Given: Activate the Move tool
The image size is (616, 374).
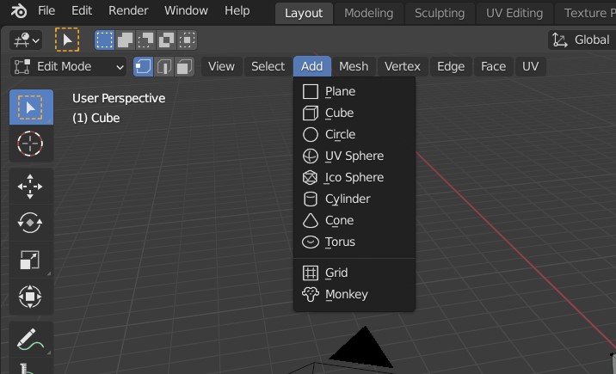Looking at the screenshot, I should tap(30, 187).
